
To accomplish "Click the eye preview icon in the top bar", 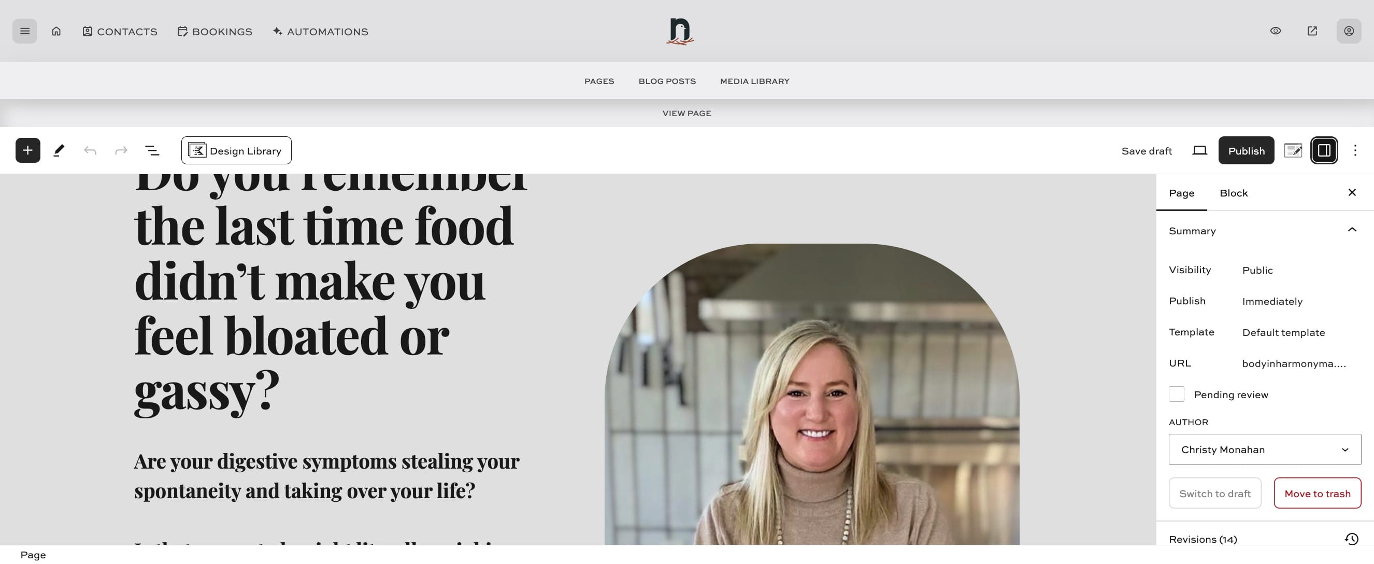I will click(x=1276, y=31).
